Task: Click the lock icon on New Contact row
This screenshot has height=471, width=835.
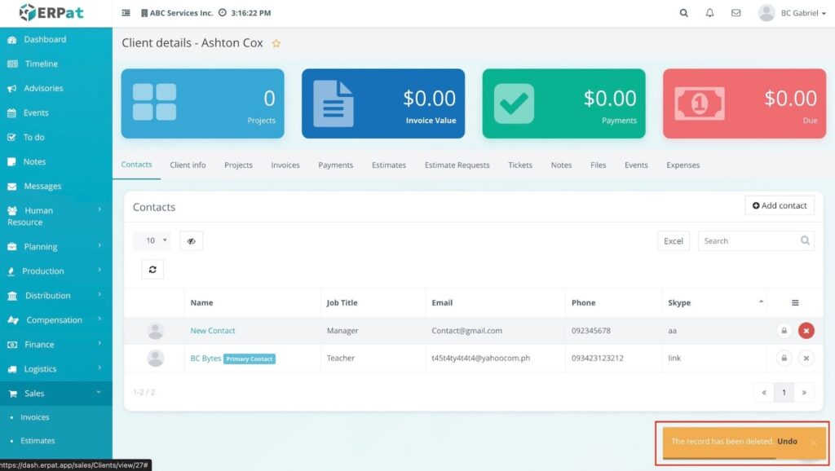Action: tap(784, 331)
